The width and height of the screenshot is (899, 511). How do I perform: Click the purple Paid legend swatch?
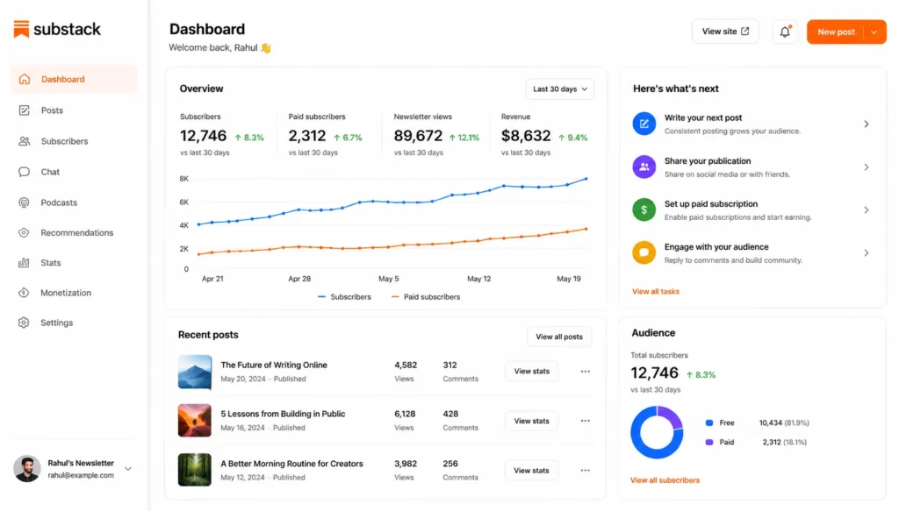(709, 443)
